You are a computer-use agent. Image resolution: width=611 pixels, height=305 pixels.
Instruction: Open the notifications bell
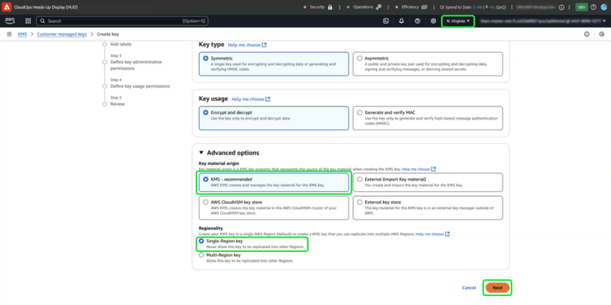click(402, 21)
